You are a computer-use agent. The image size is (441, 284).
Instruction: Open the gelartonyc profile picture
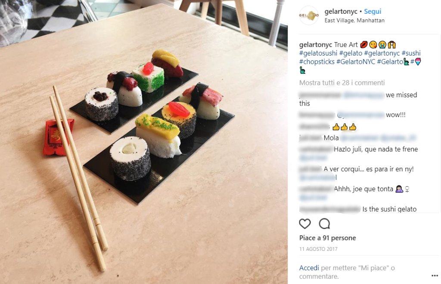[x=309, y=15]
